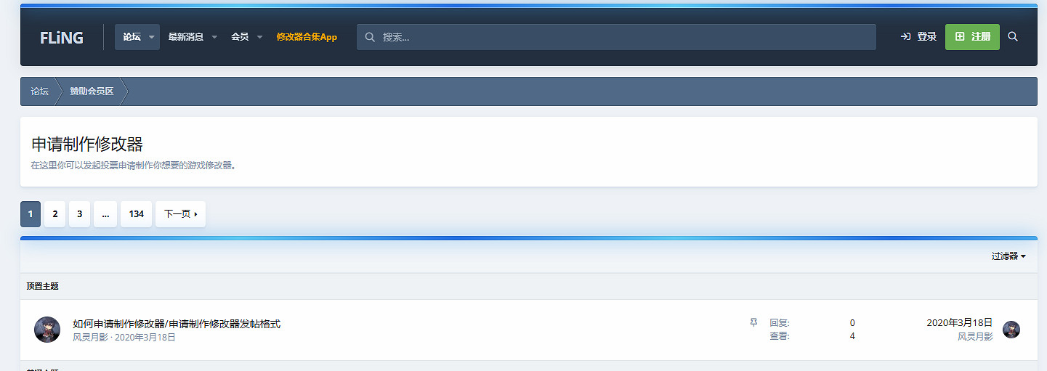The height and width of the screenshot is (371, 1047).
Task: Open the 会员 menu item
Action: tap(240, 37)
